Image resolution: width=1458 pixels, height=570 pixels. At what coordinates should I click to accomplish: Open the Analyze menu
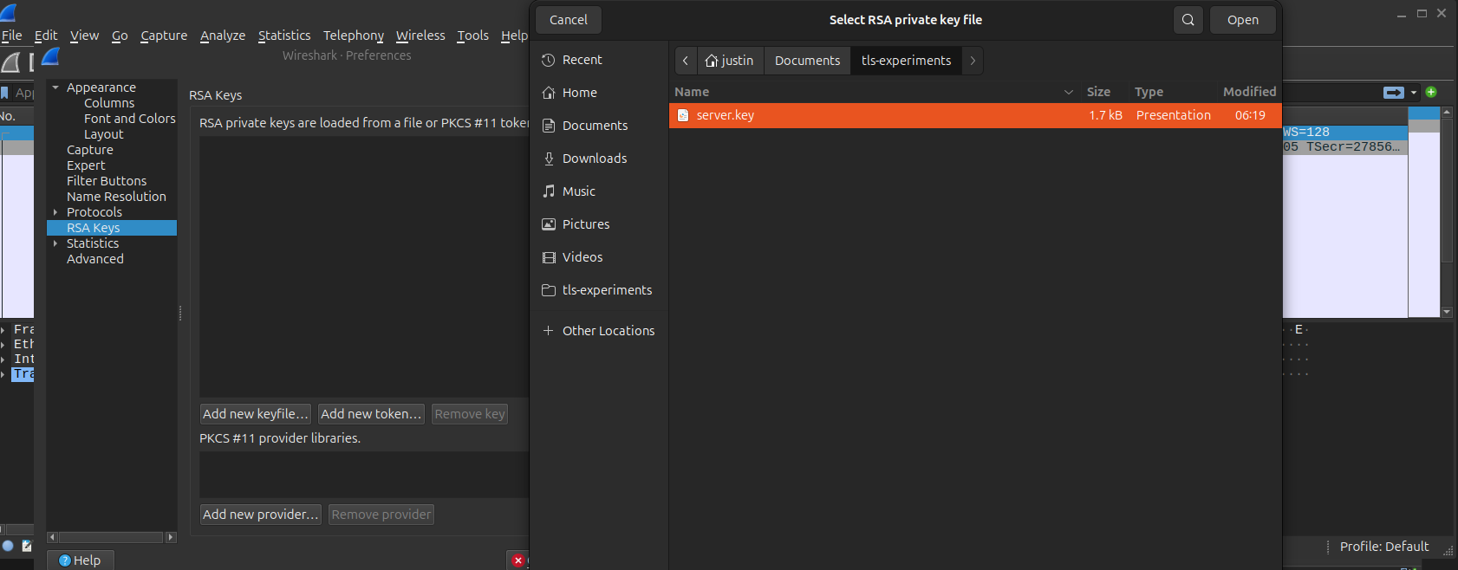pyautogui.click(x=223, y=36)
